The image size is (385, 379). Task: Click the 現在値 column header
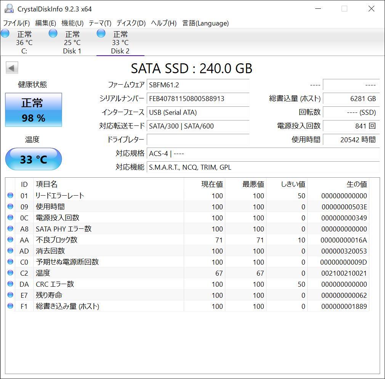205,184
